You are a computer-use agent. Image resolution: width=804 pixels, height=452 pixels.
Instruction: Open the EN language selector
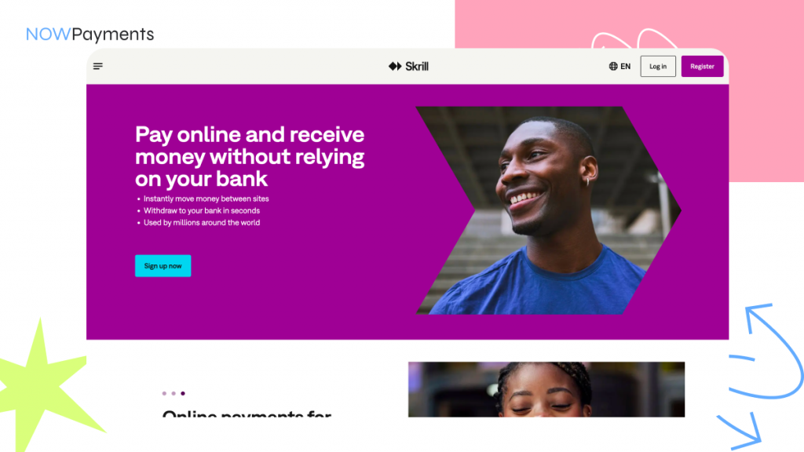tap(620, 66)
